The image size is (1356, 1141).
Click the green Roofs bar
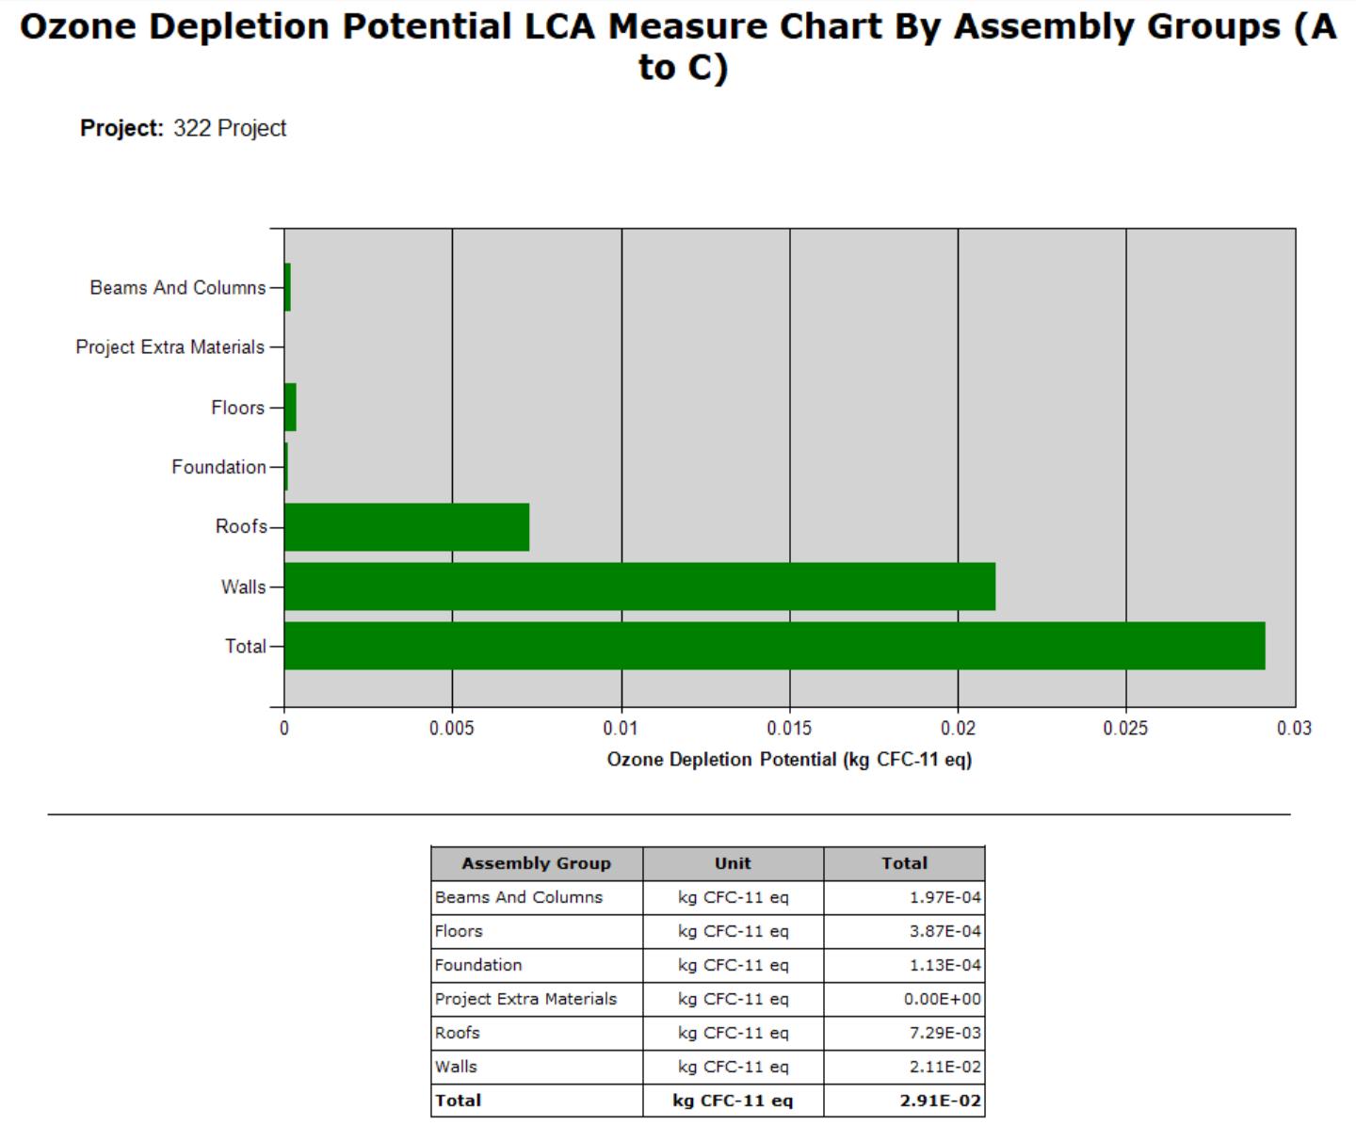pos(407,526)
